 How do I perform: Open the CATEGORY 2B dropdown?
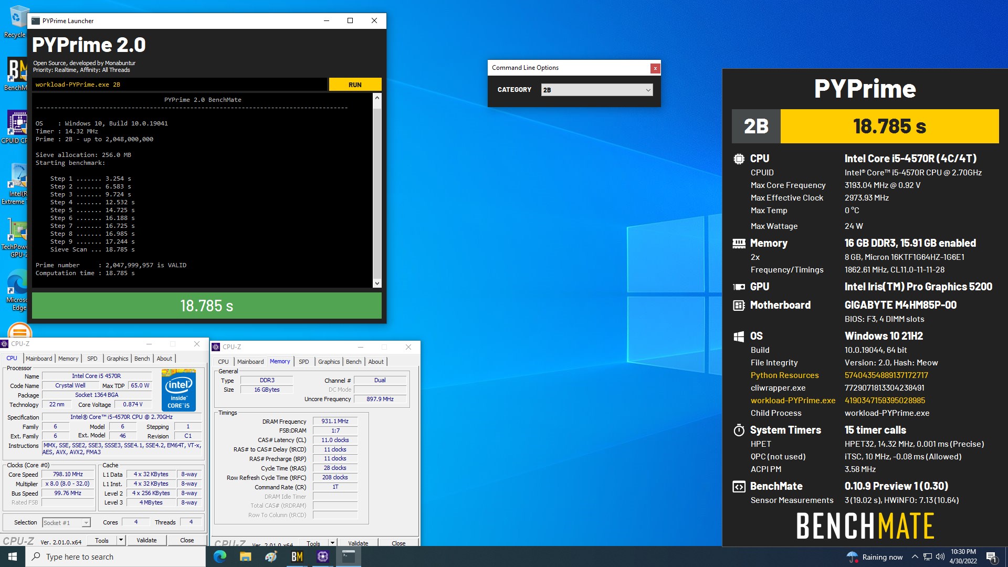pyautogui.click(x=597, y=90)
